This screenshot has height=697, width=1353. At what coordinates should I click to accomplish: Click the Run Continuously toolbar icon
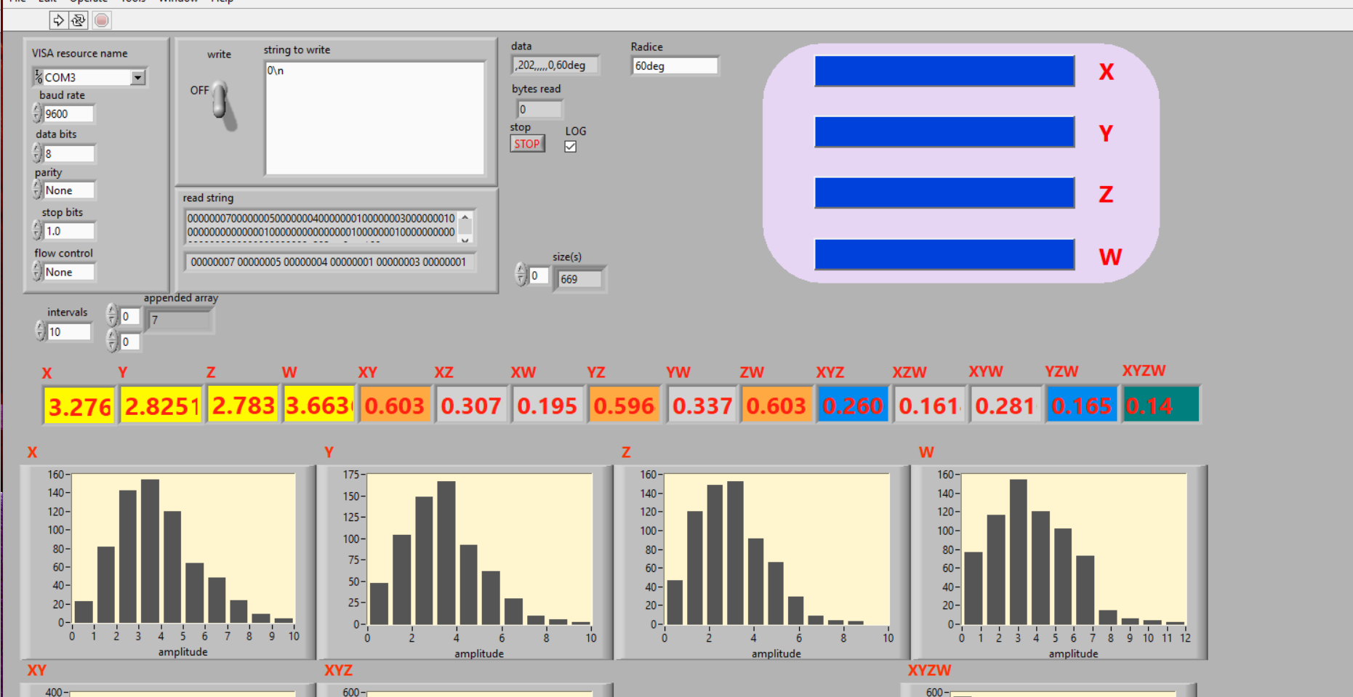click(x=79, y=20)
